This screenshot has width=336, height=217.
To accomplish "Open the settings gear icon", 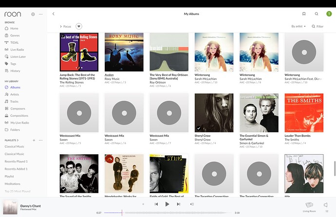I will coord(33,14).
